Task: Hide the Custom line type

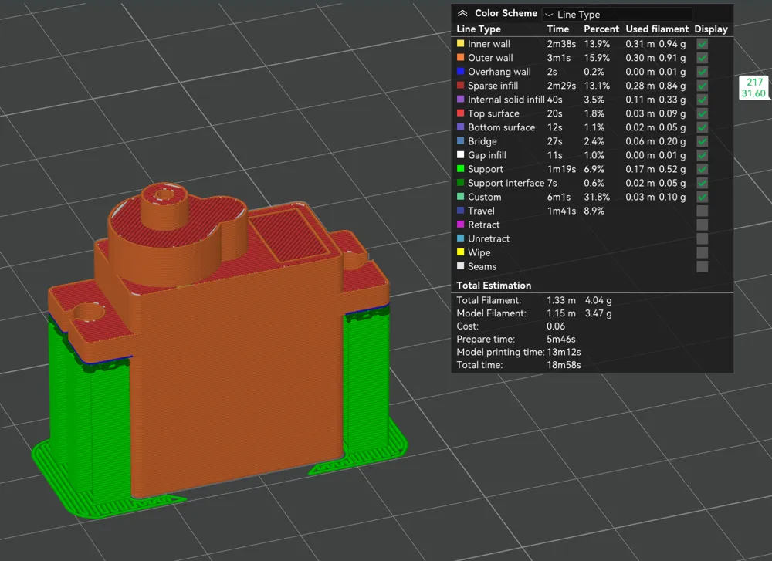Action: (702, 197)
